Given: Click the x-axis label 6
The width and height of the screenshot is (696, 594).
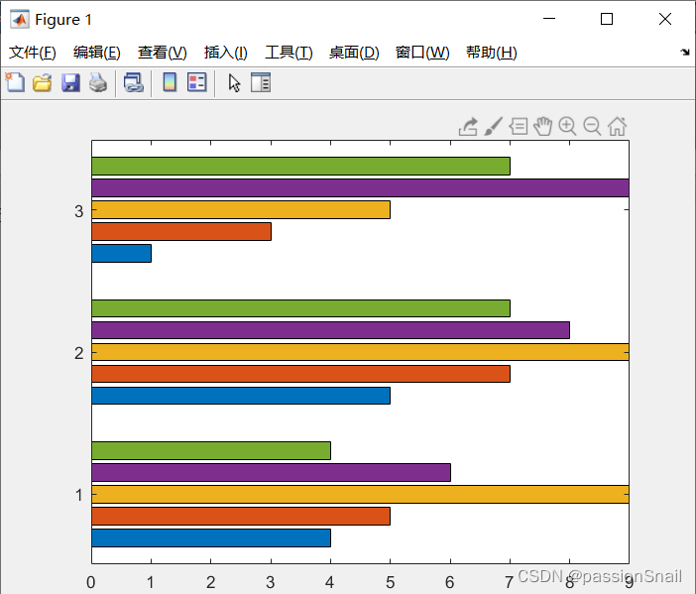Looking at the screenshot, I should point(450,582).
